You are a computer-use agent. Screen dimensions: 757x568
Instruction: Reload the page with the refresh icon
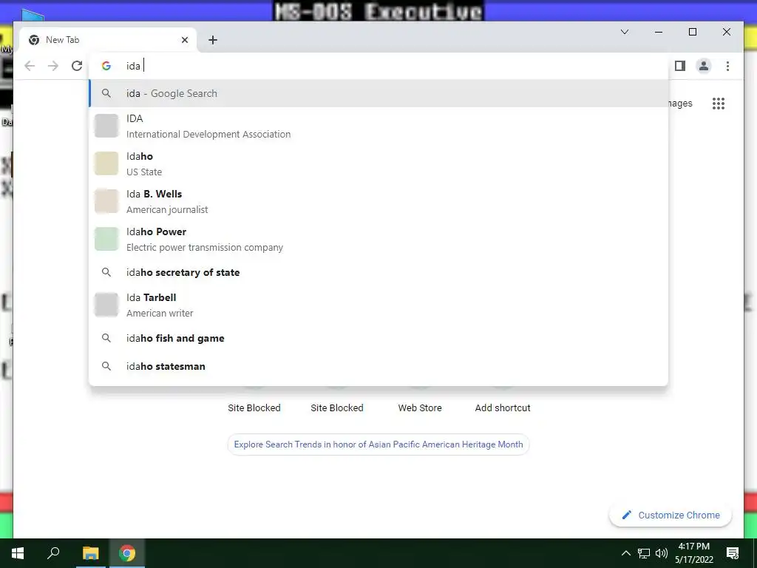pos(77,66)
